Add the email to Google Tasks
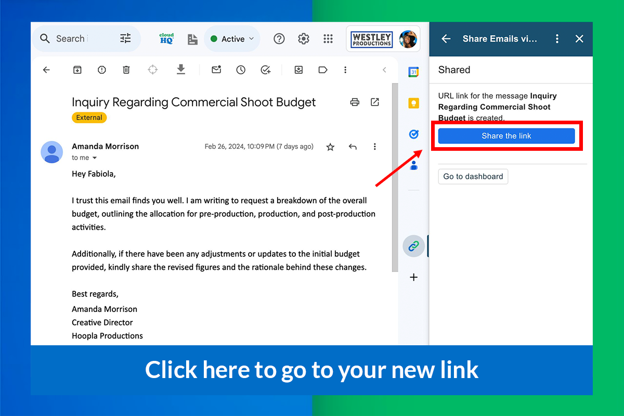Viewport: 624px width, 416px height. click(265, 70)
